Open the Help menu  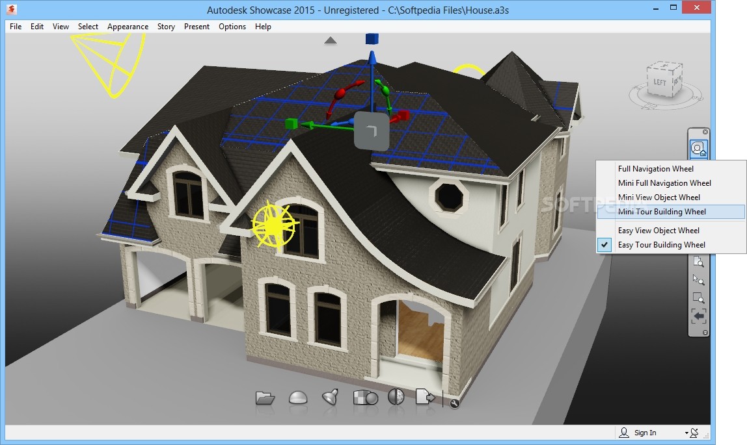point(263,27)
